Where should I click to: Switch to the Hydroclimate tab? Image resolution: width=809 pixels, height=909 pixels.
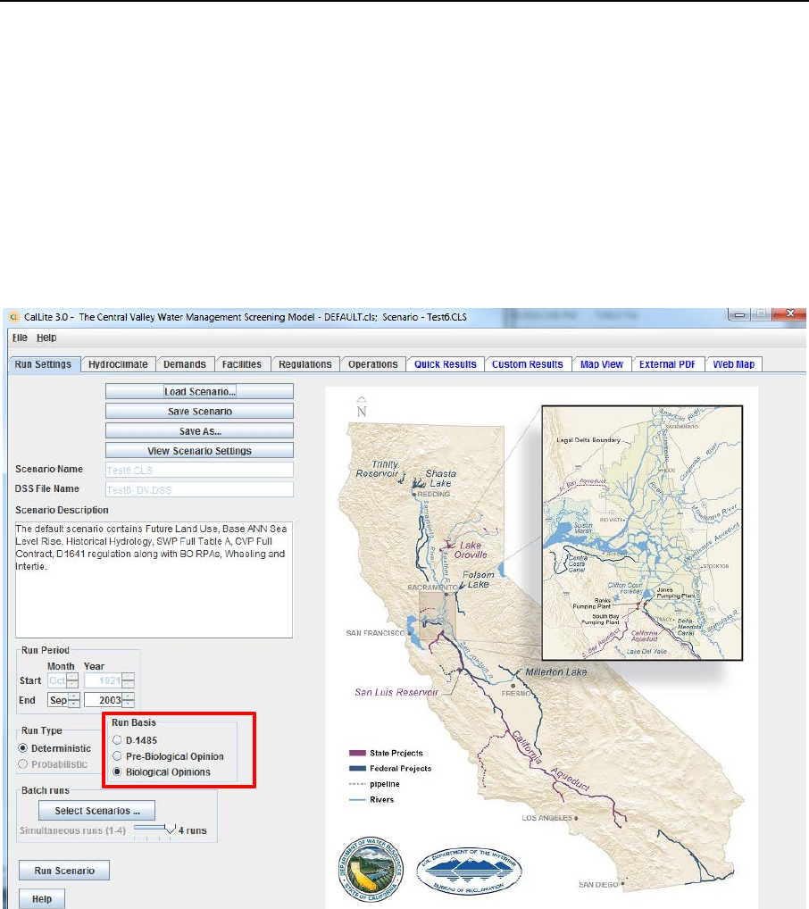[x=118, y=364]
